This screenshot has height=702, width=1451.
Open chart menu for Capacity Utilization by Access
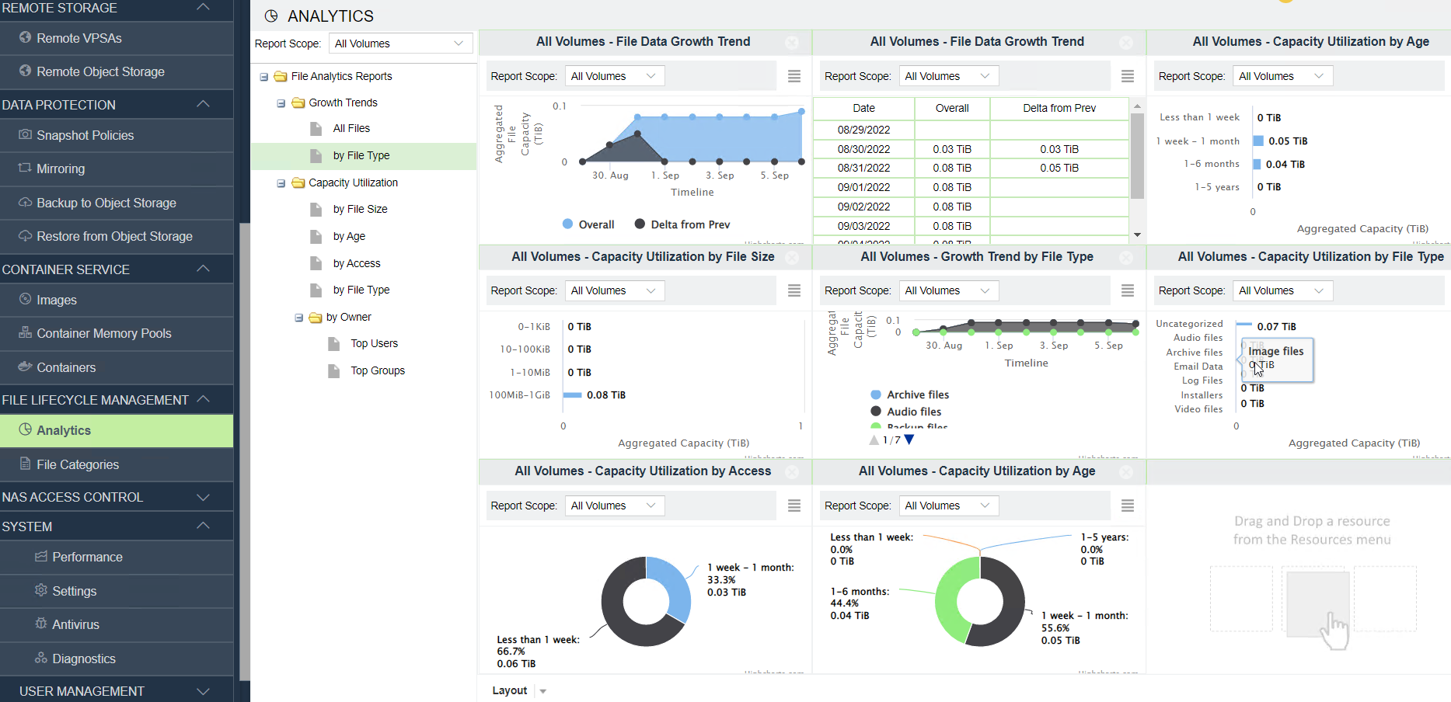794,506
